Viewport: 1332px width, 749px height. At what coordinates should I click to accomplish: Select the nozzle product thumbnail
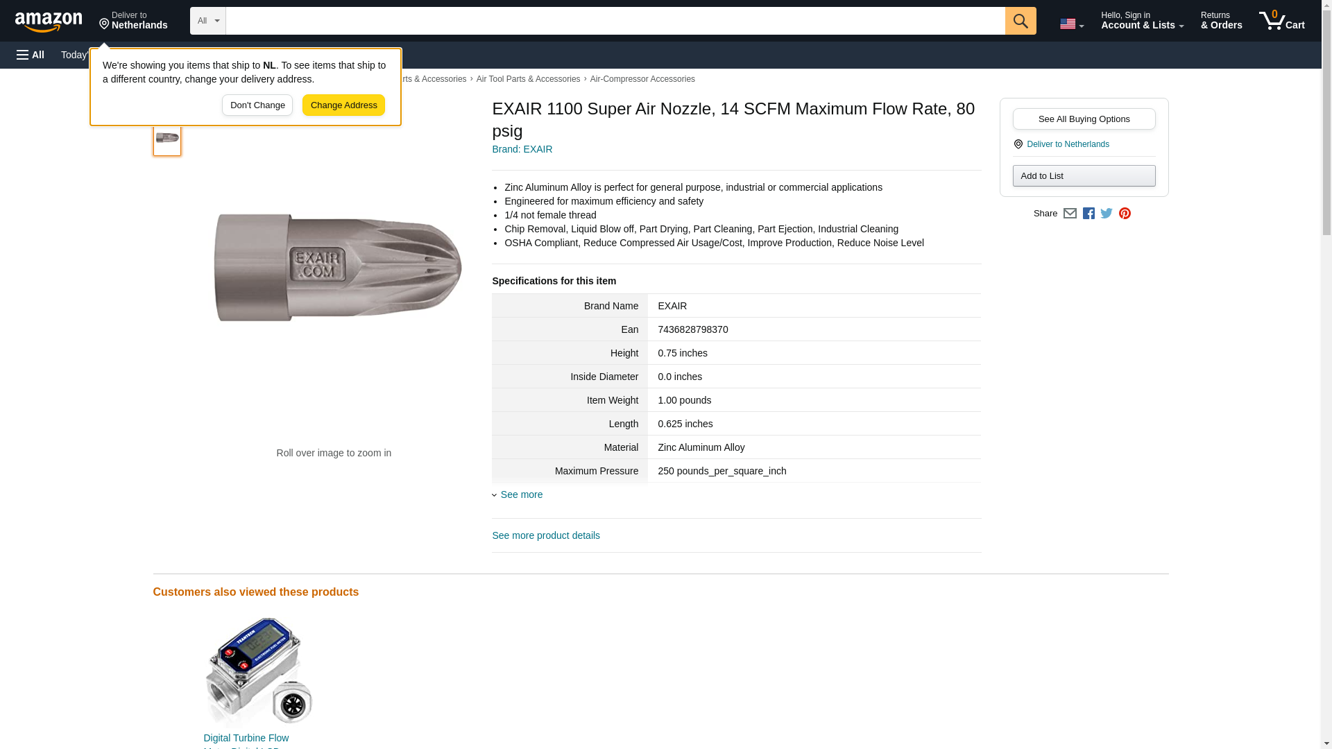pyautogui.click(x=167, y=138)
